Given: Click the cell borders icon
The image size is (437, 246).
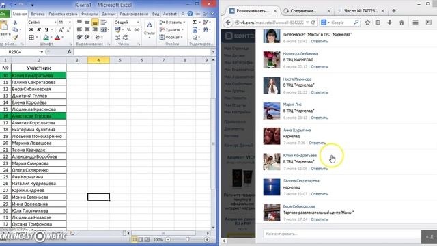Looking at the screenshot, I should coord(31,37).
